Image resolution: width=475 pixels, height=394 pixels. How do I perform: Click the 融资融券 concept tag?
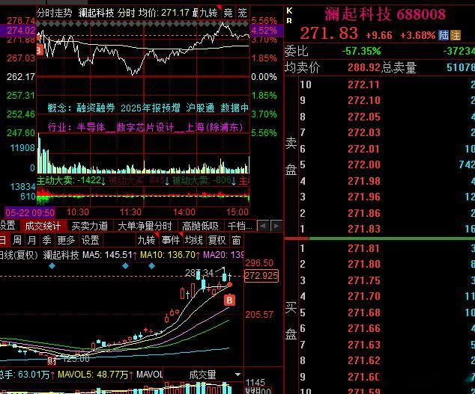[95, 108]
